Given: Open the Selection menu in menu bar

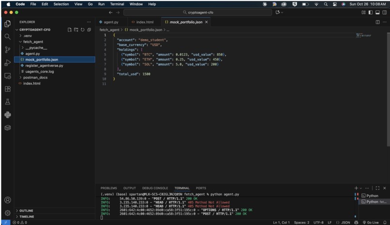Looking at the screenshot, I should coord(61,4).
